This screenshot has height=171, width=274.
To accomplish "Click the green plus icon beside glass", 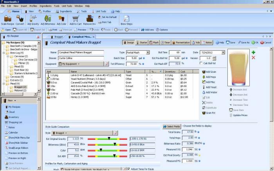I will (x=253, y=52).
